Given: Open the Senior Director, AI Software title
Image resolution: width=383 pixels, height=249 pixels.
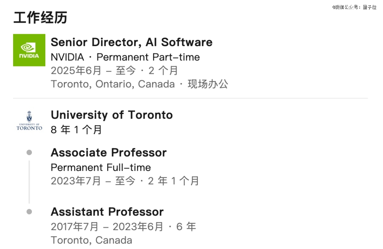Looking at the screenshot, I should point(132,42).
